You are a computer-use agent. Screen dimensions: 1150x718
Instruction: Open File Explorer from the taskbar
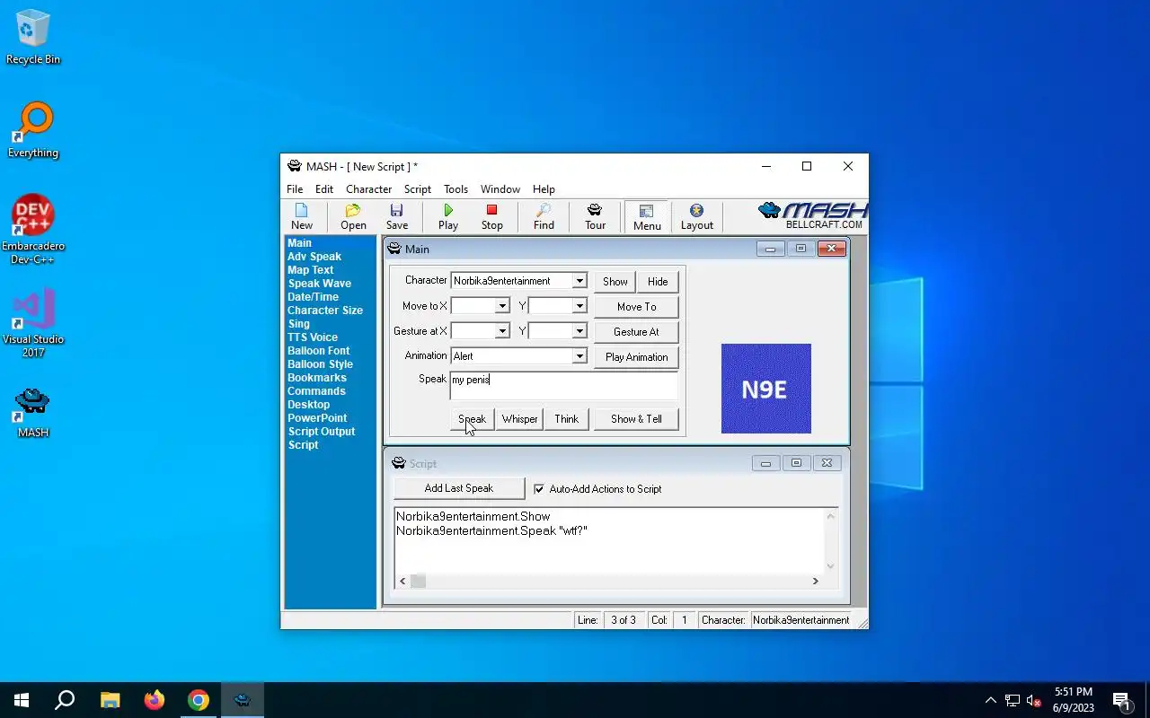[110, 700]
